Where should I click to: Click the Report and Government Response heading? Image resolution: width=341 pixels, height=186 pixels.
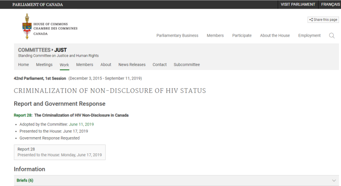(x=59, y=104)
